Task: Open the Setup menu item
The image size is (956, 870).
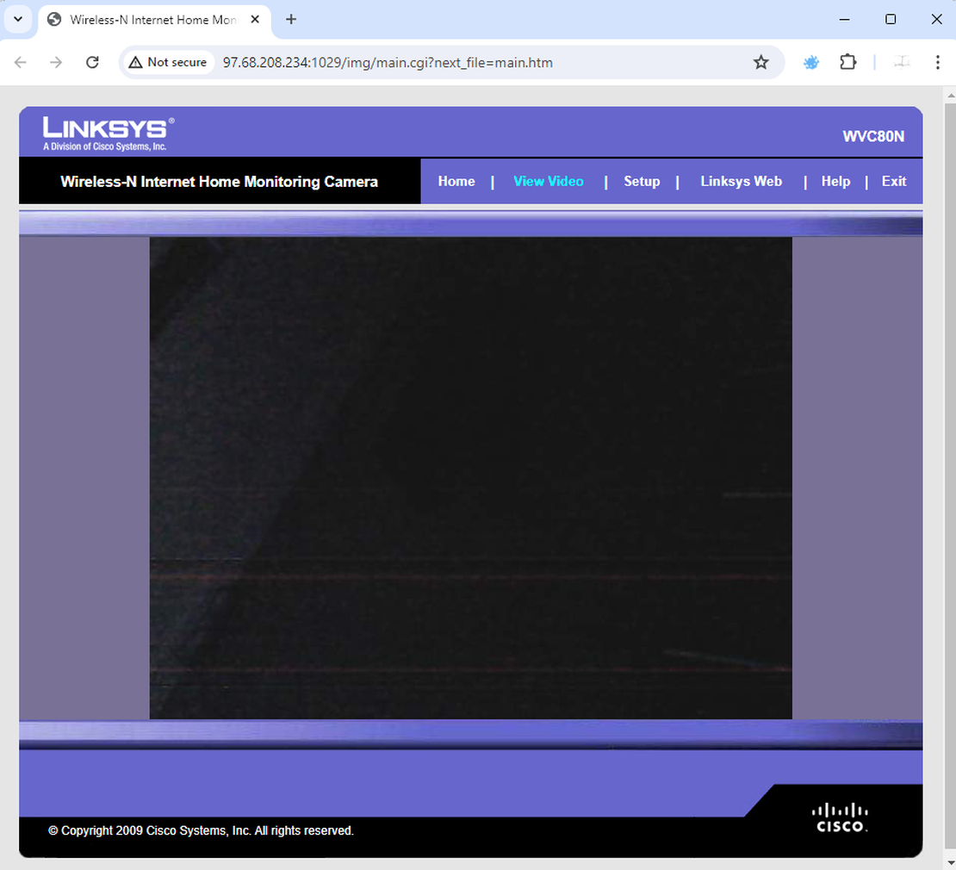Action: [x=642, y=181]
